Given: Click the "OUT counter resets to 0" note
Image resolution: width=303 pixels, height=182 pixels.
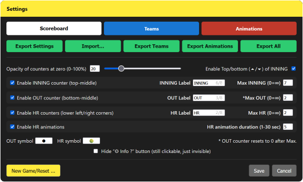Looking at the screenshot, I should point(257,141).
